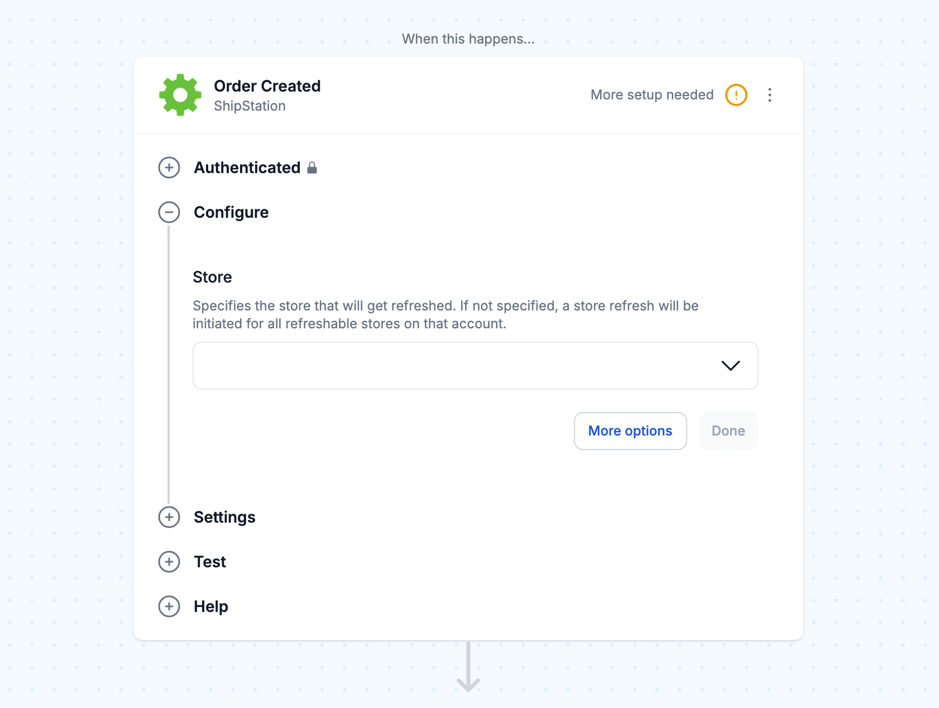
Task: Expand the Settings section plus icon
Action: (x=169, y=517)
